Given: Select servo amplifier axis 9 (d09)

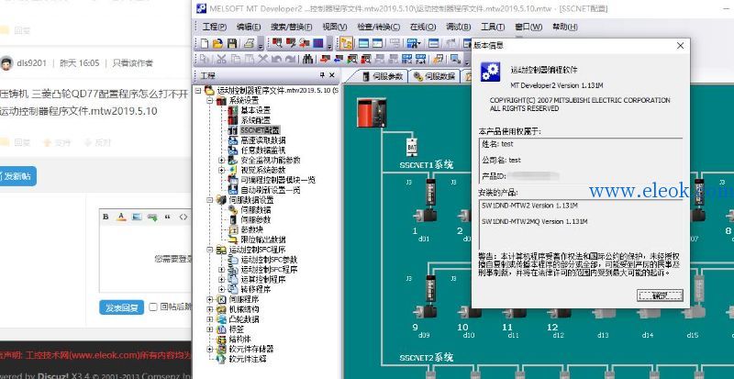Looking at the screenshot, I should (x=430, y=289).
